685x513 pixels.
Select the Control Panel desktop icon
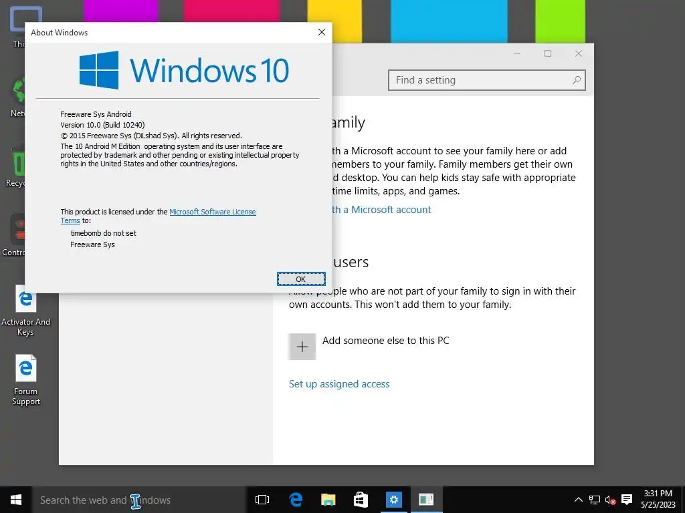[x=13, y=234]
